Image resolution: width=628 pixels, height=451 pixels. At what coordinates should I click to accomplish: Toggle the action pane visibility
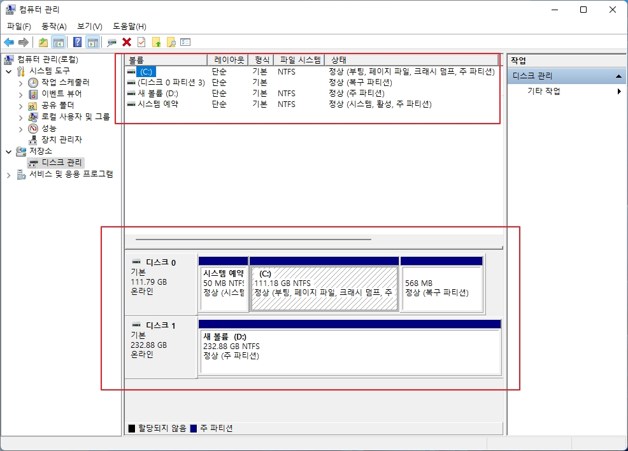[x=92, y=42]
